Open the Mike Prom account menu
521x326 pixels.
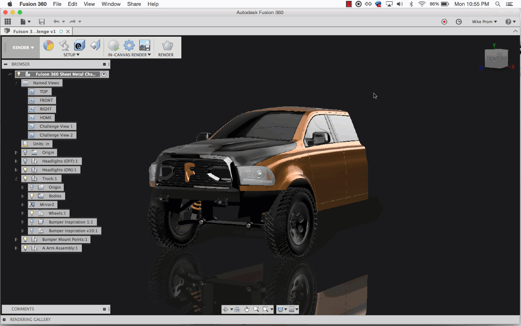point(484,22)
